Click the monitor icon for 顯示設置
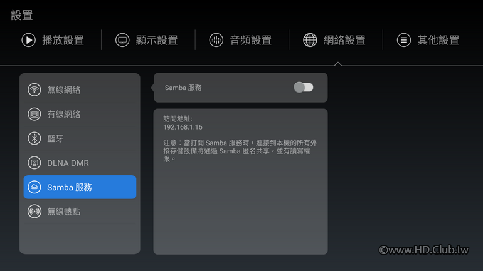This screenshot has height=271, width=483. coord(122,40)
